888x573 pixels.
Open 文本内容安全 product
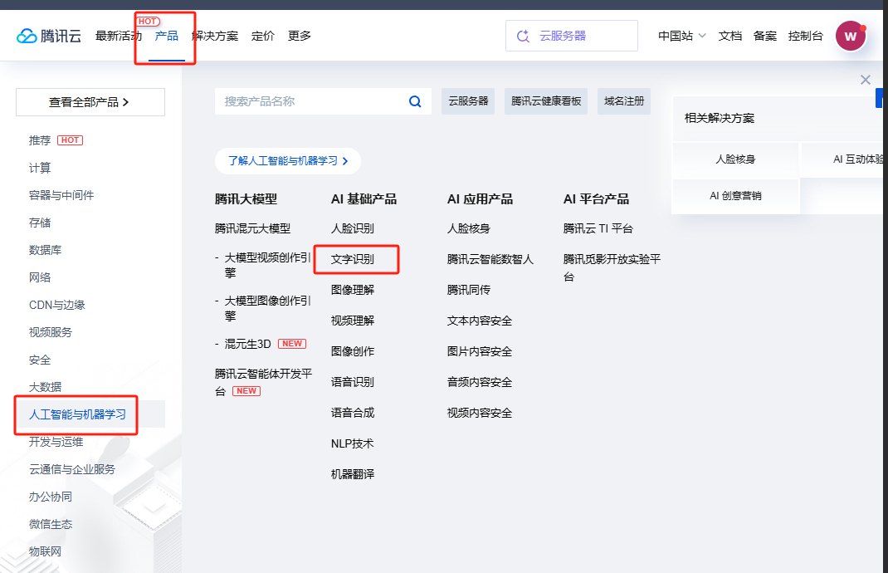[479, 321]
